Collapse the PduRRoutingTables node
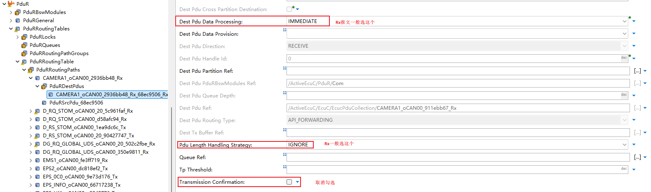The image size is (651, 192). pos(11,29)
